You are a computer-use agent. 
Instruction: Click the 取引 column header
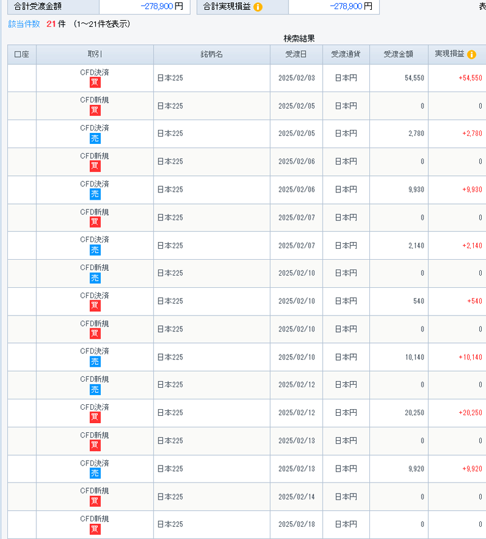pos(95,54)
